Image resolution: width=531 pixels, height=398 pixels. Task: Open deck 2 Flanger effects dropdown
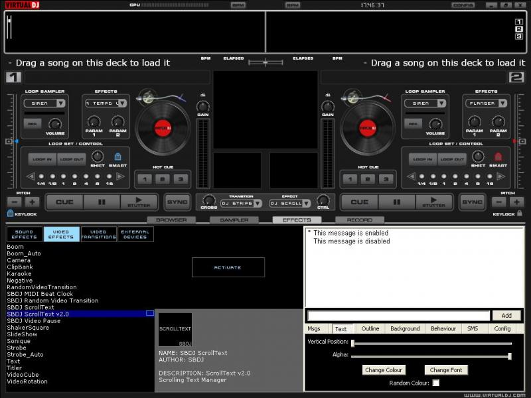pos(502,103)
